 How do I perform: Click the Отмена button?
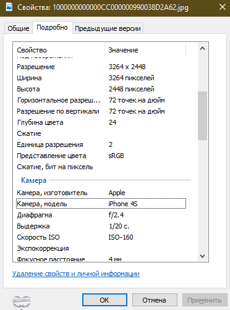pyautogui.click(x=155, y=300)
